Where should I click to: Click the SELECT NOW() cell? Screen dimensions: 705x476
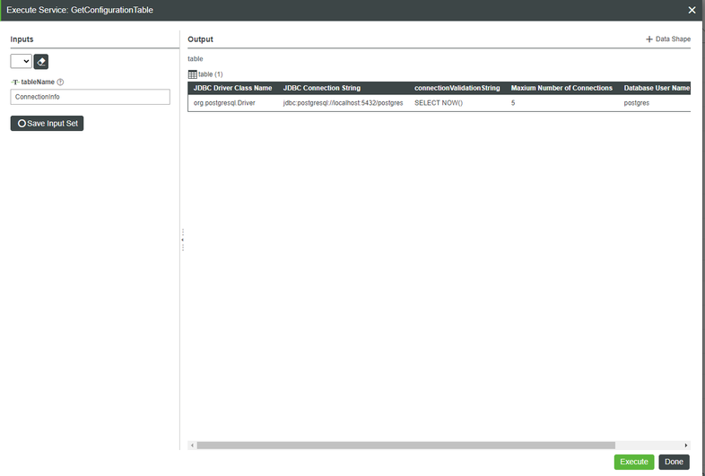pyautogui.click(x=439, y=103)
